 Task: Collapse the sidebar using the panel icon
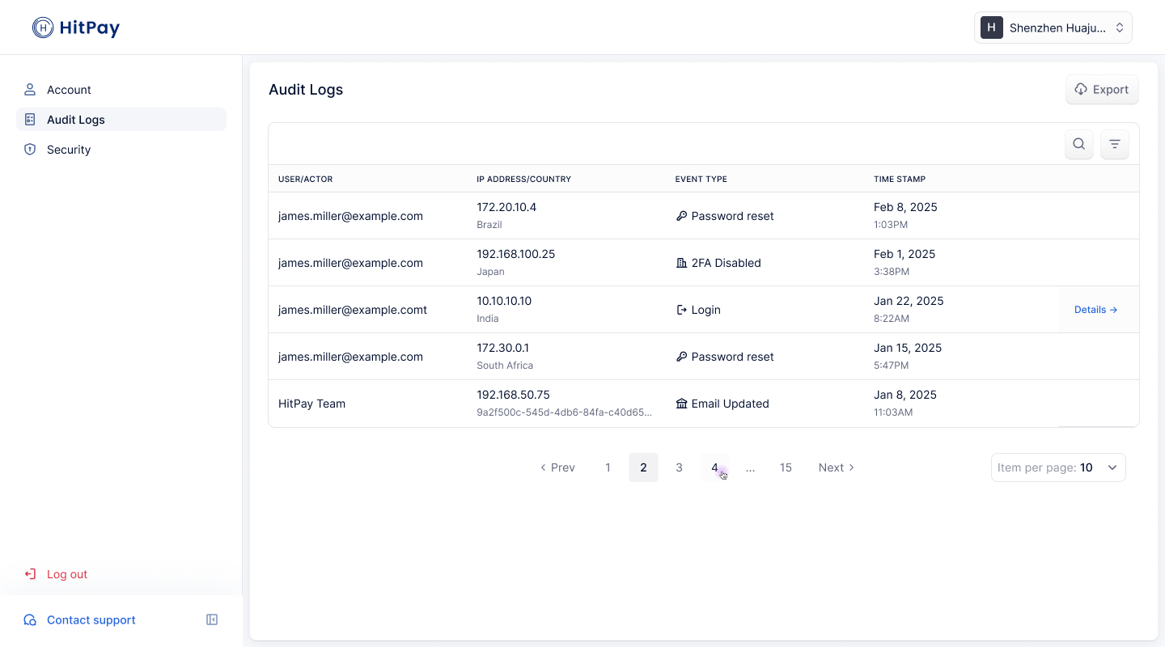(212, 620)
